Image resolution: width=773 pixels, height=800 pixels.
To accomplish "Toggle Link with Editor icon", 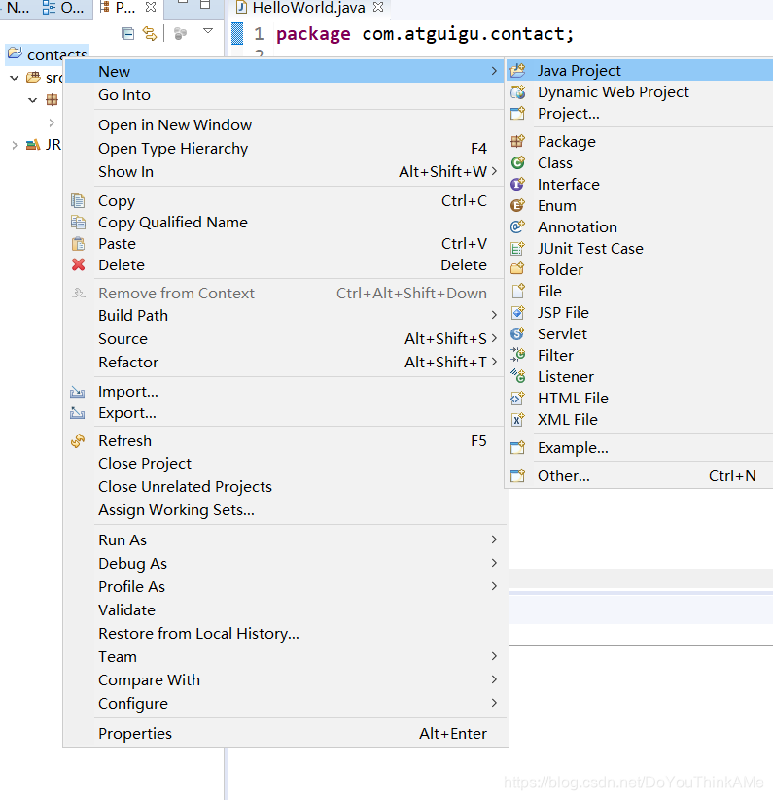I will (x=150, y=34).
